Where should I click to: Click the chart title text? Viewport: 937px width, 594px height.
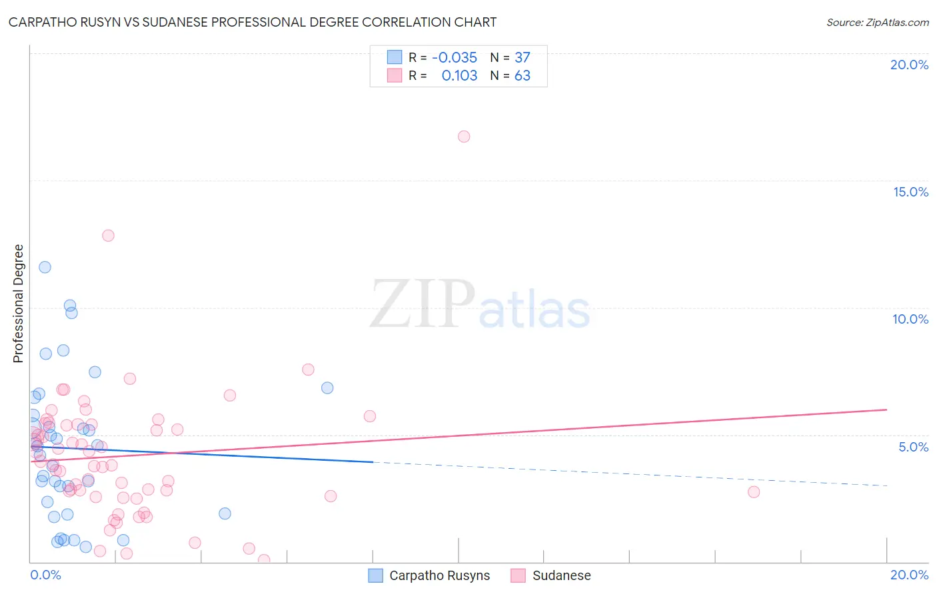tap(253, 22)
